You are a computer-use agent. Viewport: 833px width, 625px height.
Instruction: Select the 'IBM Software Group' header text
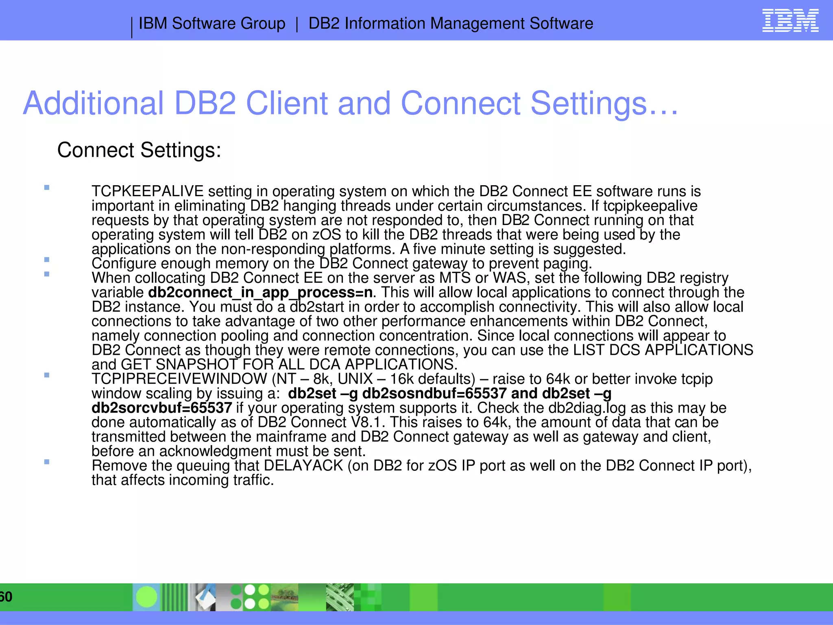tap(212, 24)
